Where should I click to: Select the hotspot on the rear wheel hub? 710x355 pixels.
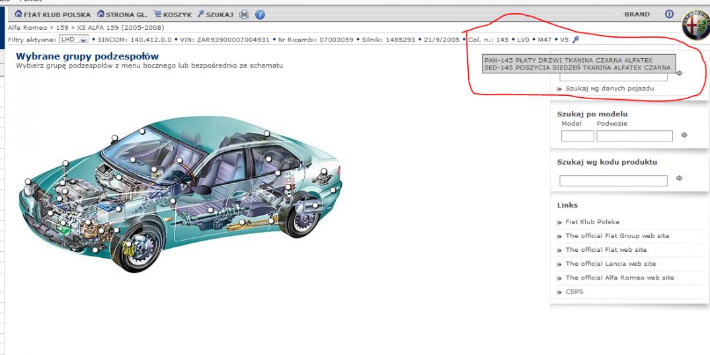tap(315, 206)
